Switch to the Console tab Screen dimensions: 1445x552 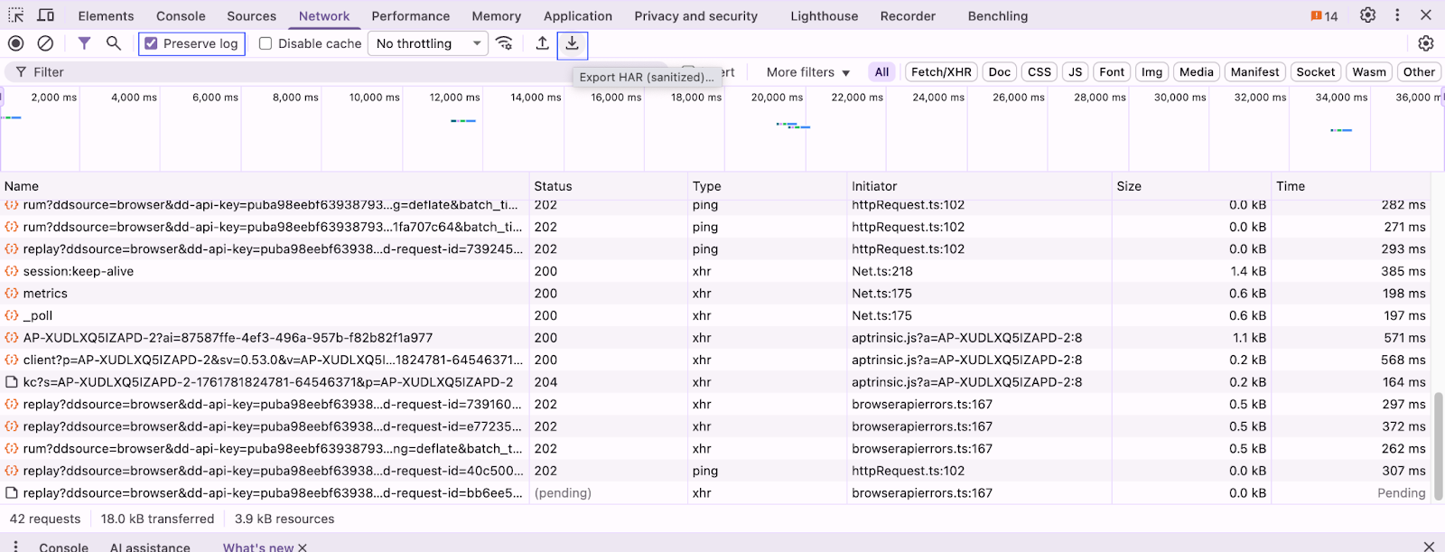181,16
